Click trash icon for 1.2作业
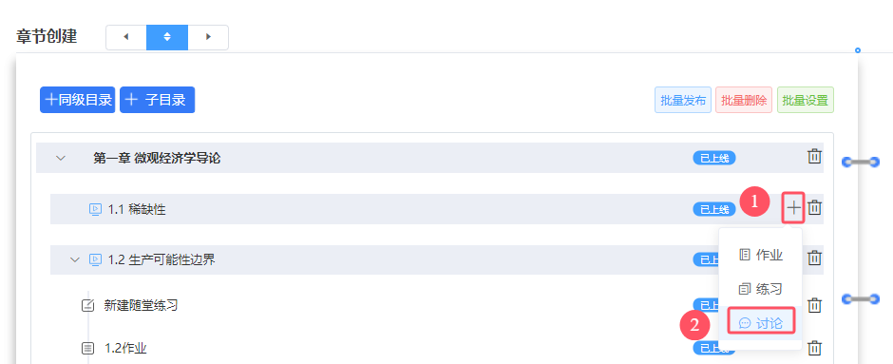 click(815, 348)
